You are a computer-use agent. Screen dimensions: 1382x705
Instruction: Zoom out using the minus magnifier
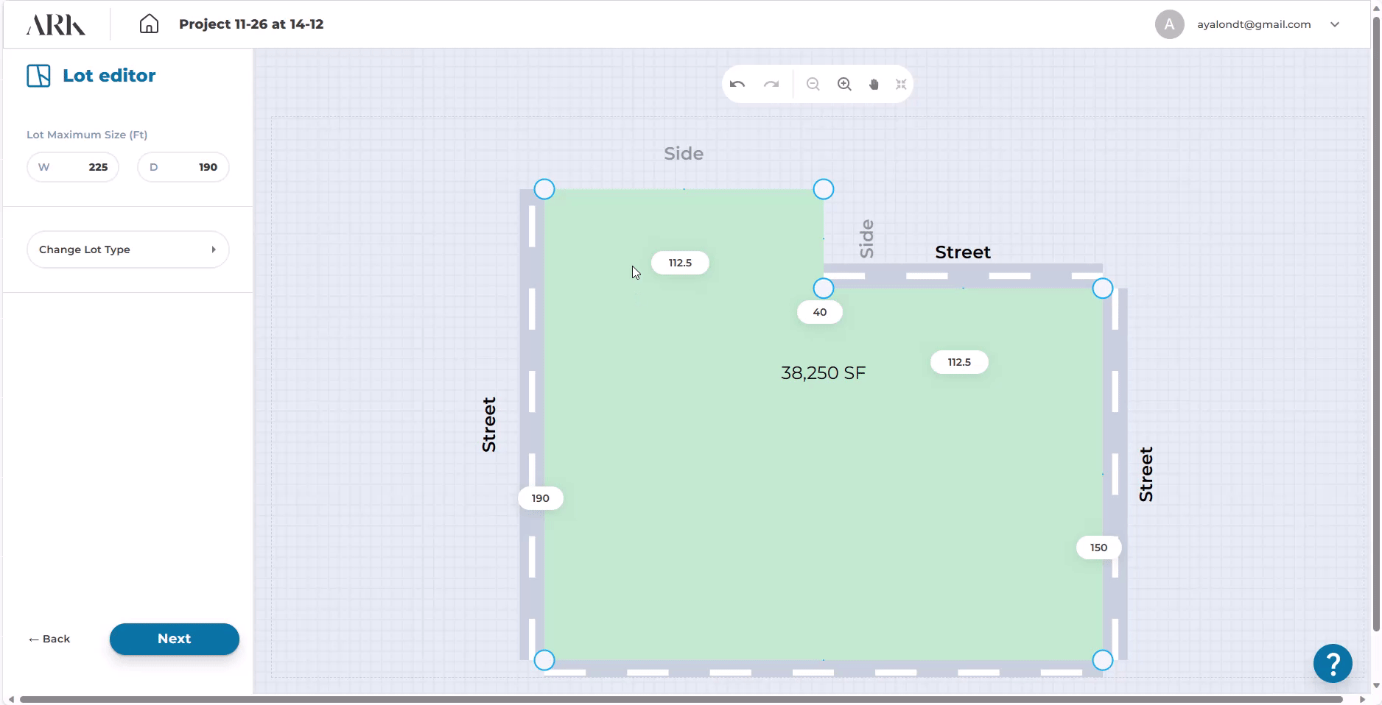[x=813, y=85]
